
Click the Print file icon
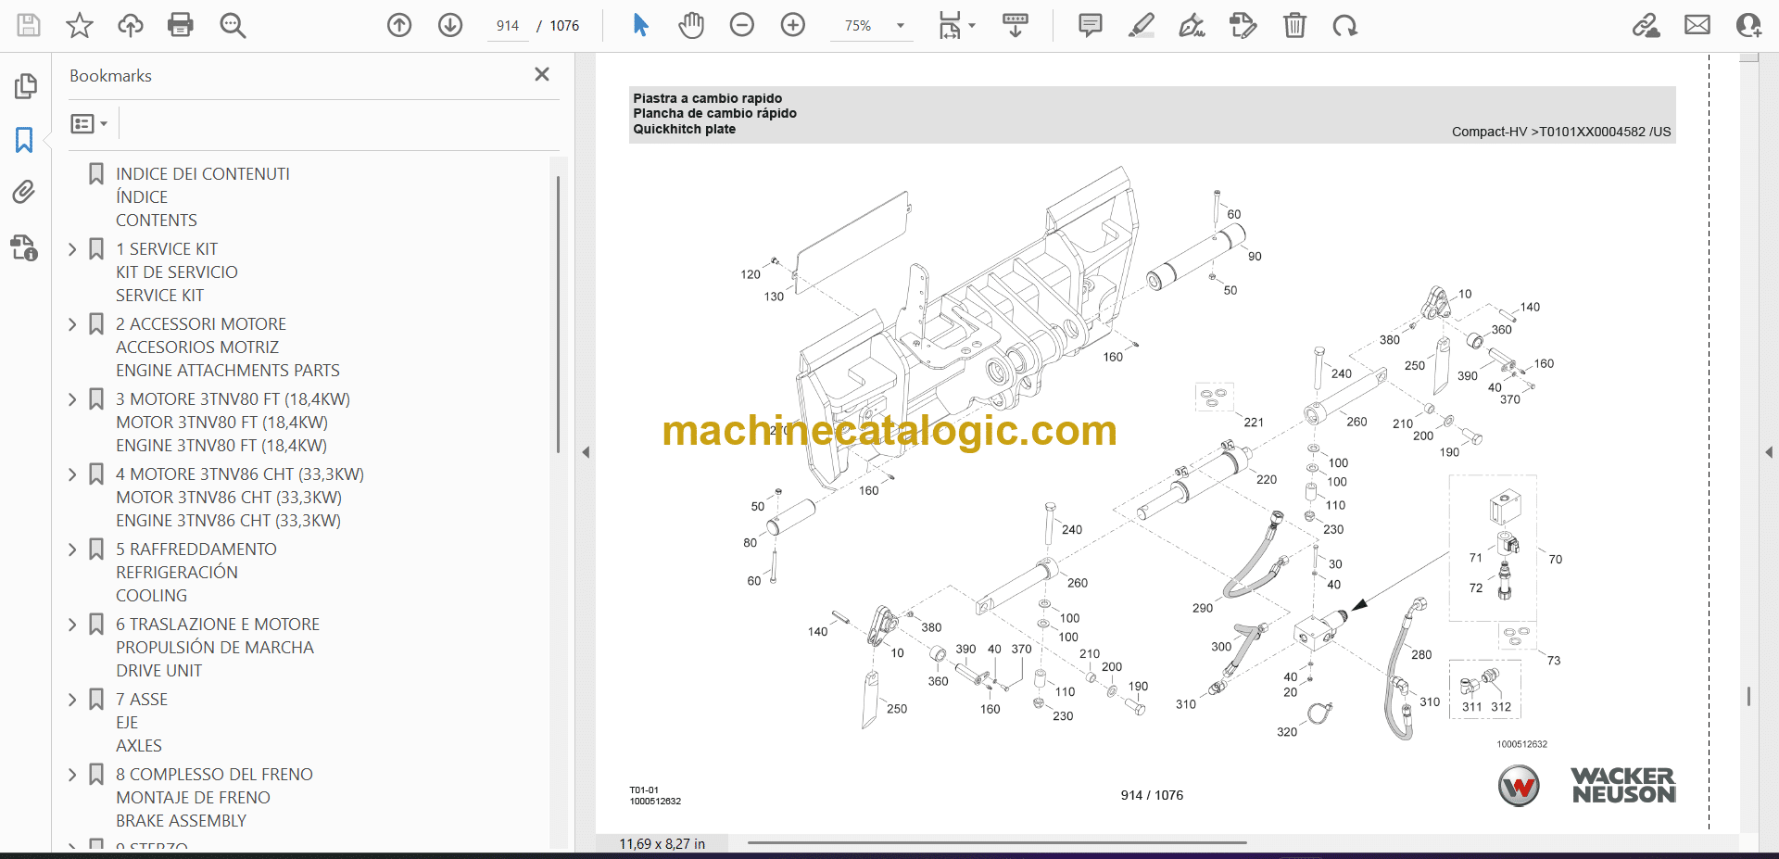pos(181,25)
